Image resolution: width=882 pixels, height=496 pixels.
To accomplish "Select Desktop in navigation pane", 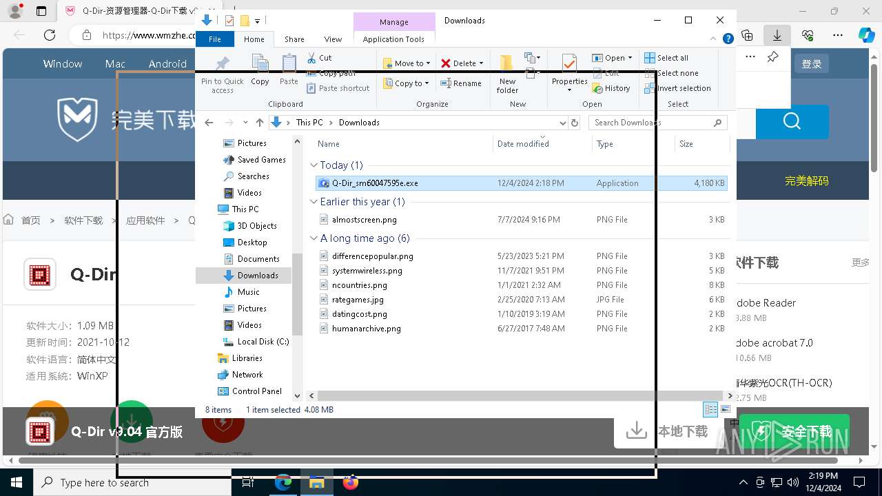I will click(x=245, y=242).
